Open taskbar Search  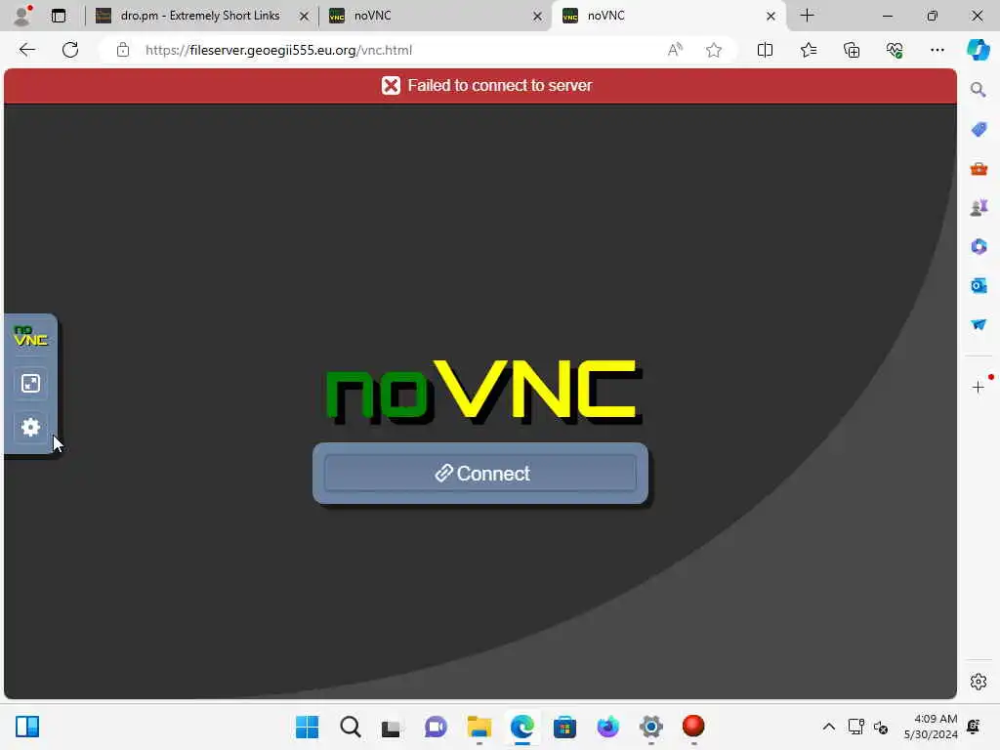click(x=351, y=727)
